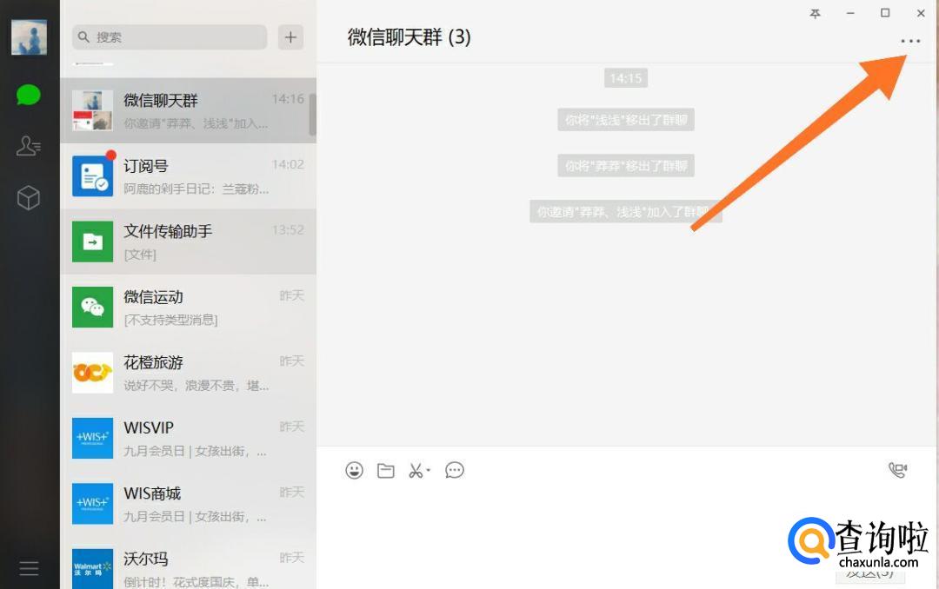The image size is (939, 589).
Task: Click the 花橙旅游 orange logo avatar
Action: pyautogui.click(x=92, y=373)
